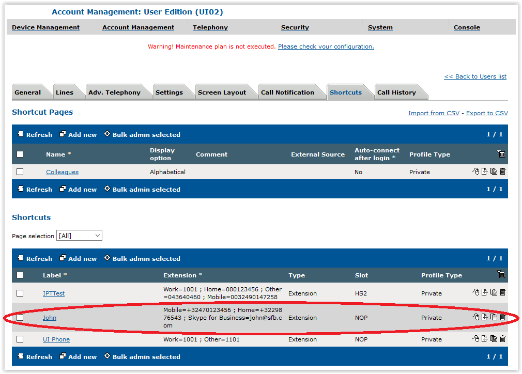This screenshot has height=374, width=522.
Task: Open the Page selection dropdown
Action: point(79,236)
